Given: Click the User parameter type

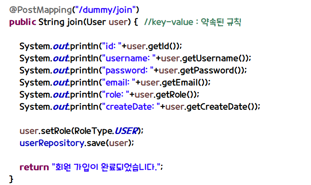Looking at the screenshot, I should click(x=96, y=22).
